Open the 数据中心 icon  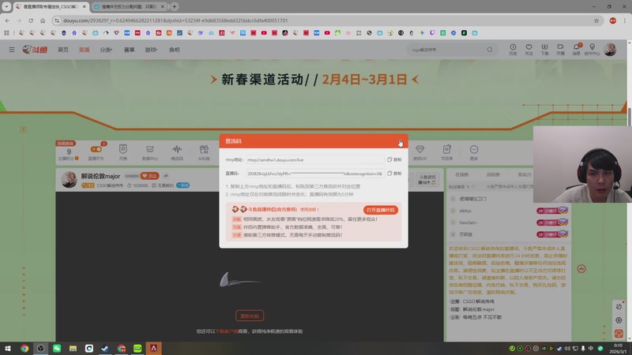pyautogui.click(x=150, y=152)
